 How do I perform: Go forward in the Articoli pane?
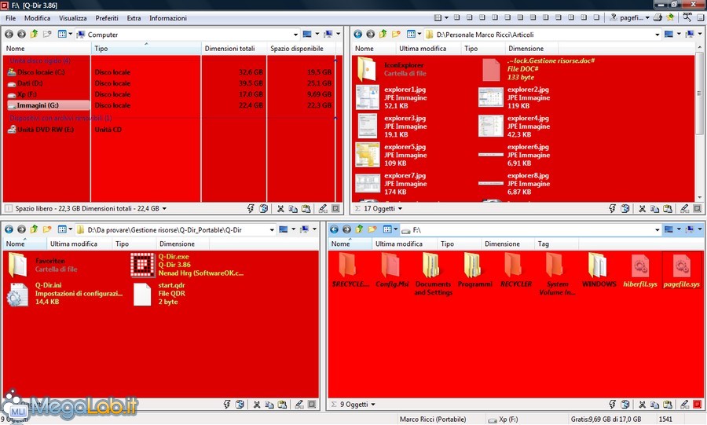[370, 35]
